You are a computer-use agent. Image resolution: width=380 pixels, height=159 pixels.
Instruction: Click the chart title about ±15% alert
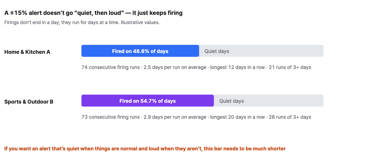pos(93,13)
